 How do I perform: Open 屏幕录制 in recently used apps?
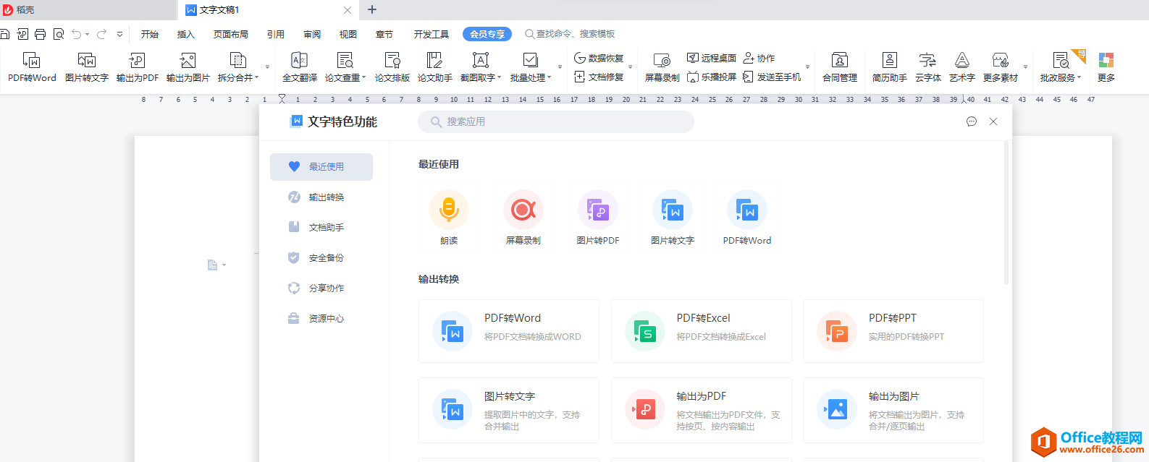point(523,218)
